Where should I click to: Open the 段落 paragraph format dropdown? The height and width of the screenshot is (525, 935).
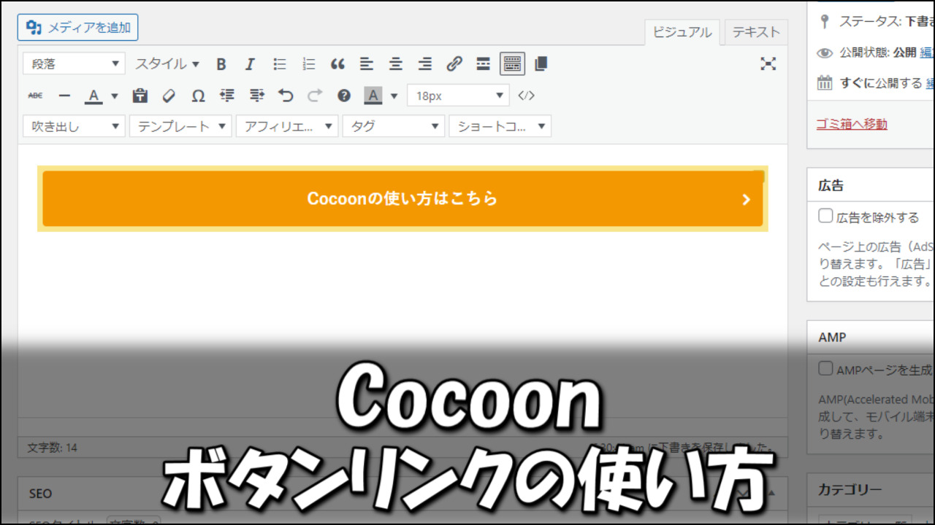pyautogui.click(x=73, y=64)
